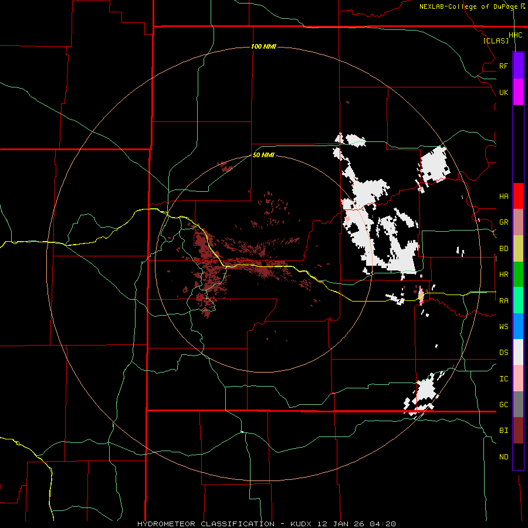Click the UK legend label
528x528 pixels.
(503, 92)
